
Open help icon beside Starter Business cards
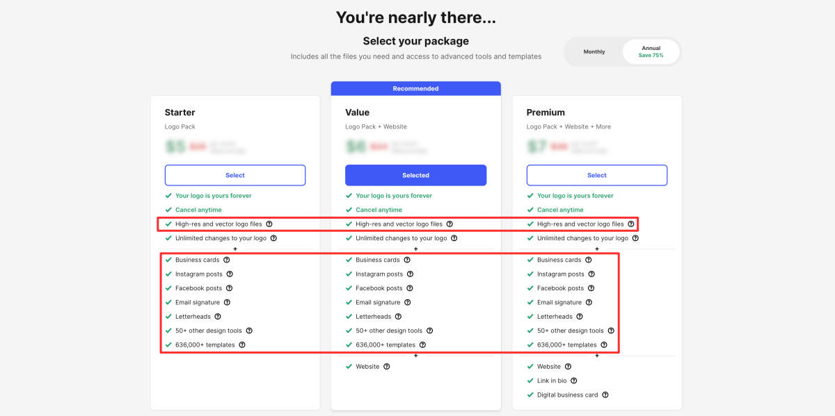pos(227,260)
